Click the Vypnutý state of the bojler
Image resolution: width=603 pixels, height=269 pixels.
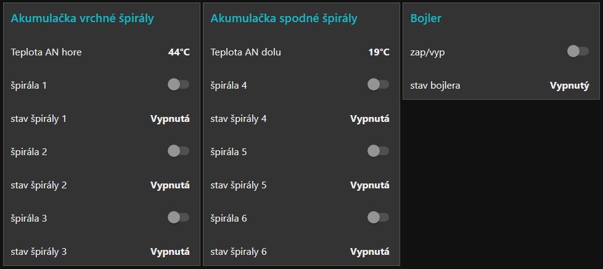pyautogui.click(x=569, y=85)
